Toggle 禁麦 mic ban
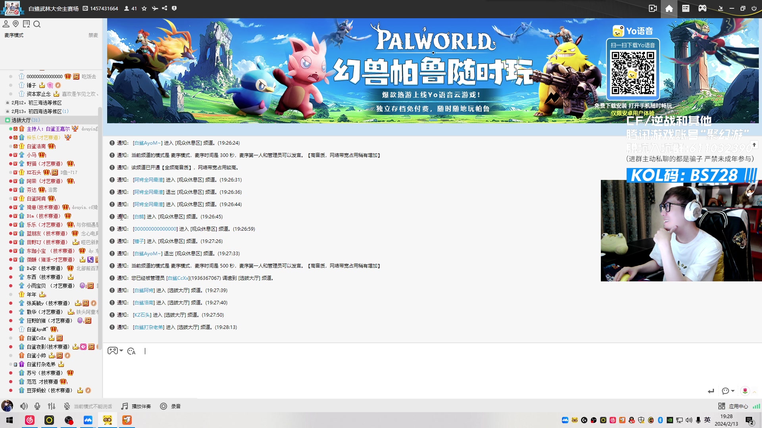 93,35
